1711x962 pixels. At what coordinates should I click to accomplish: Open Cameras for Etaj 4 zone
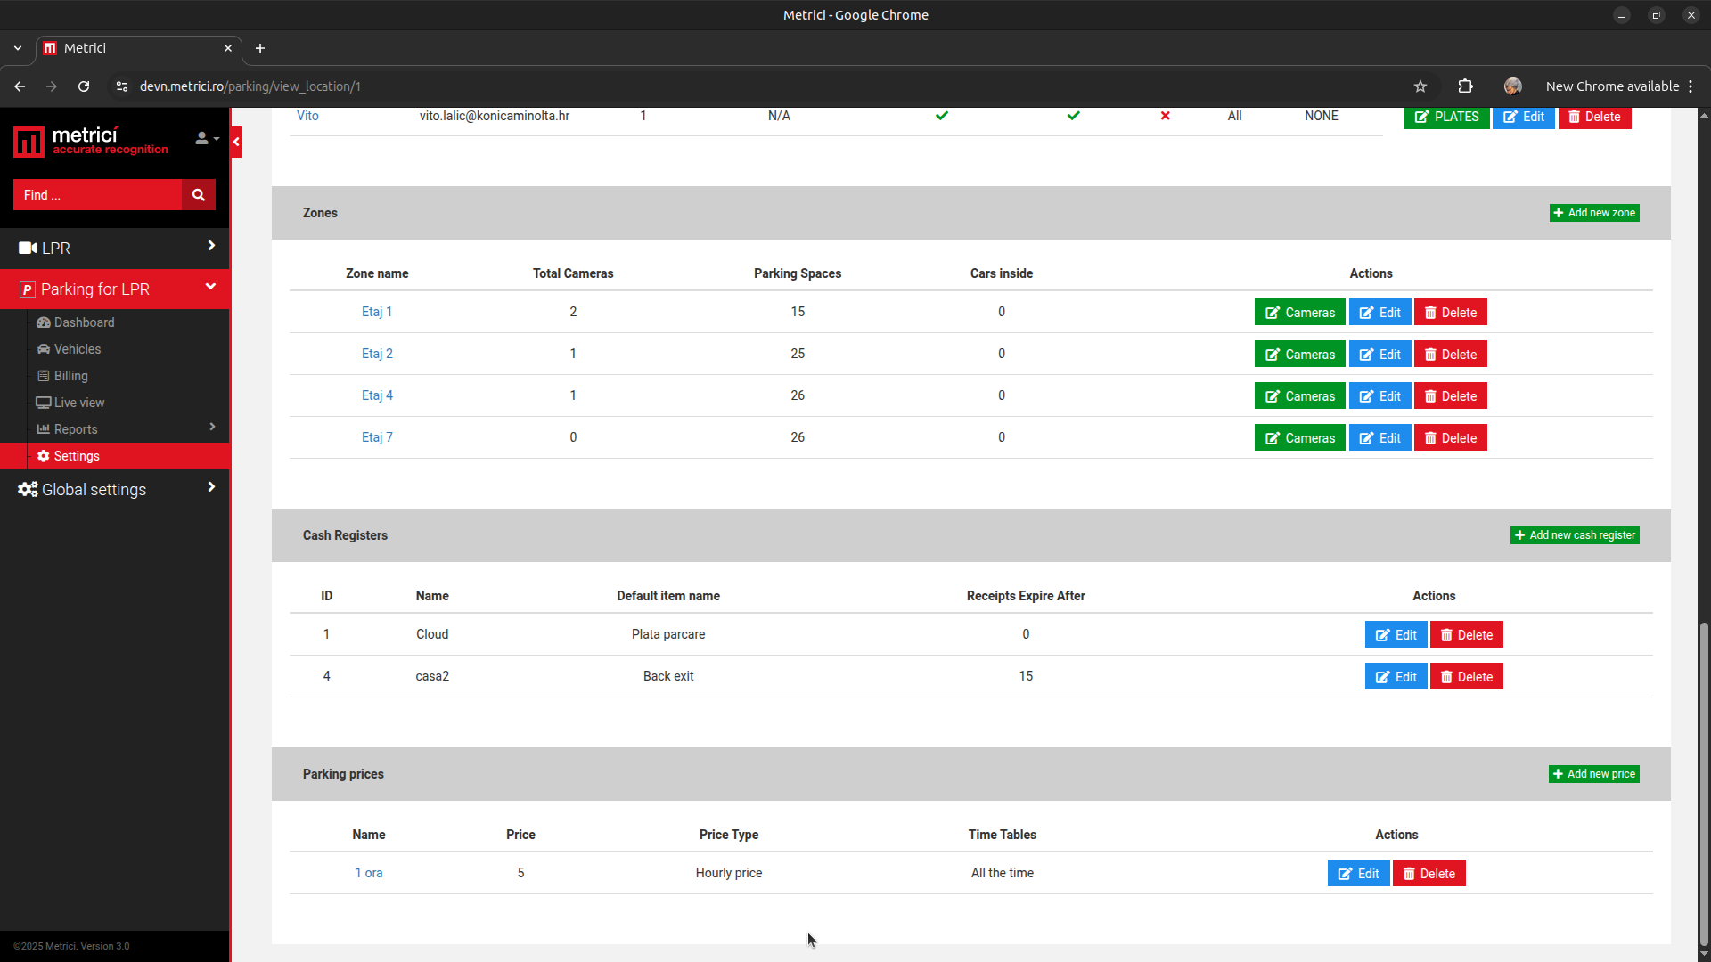pos(1299,396)
